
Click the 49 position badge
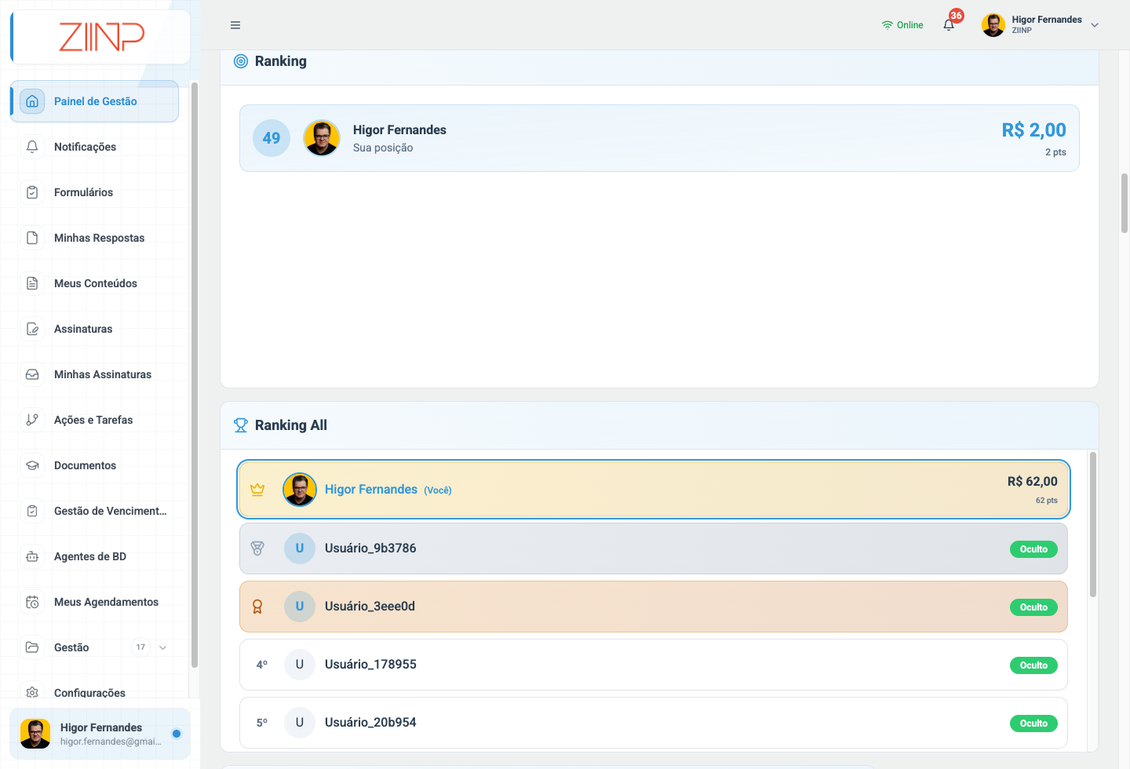coord(272,138)
